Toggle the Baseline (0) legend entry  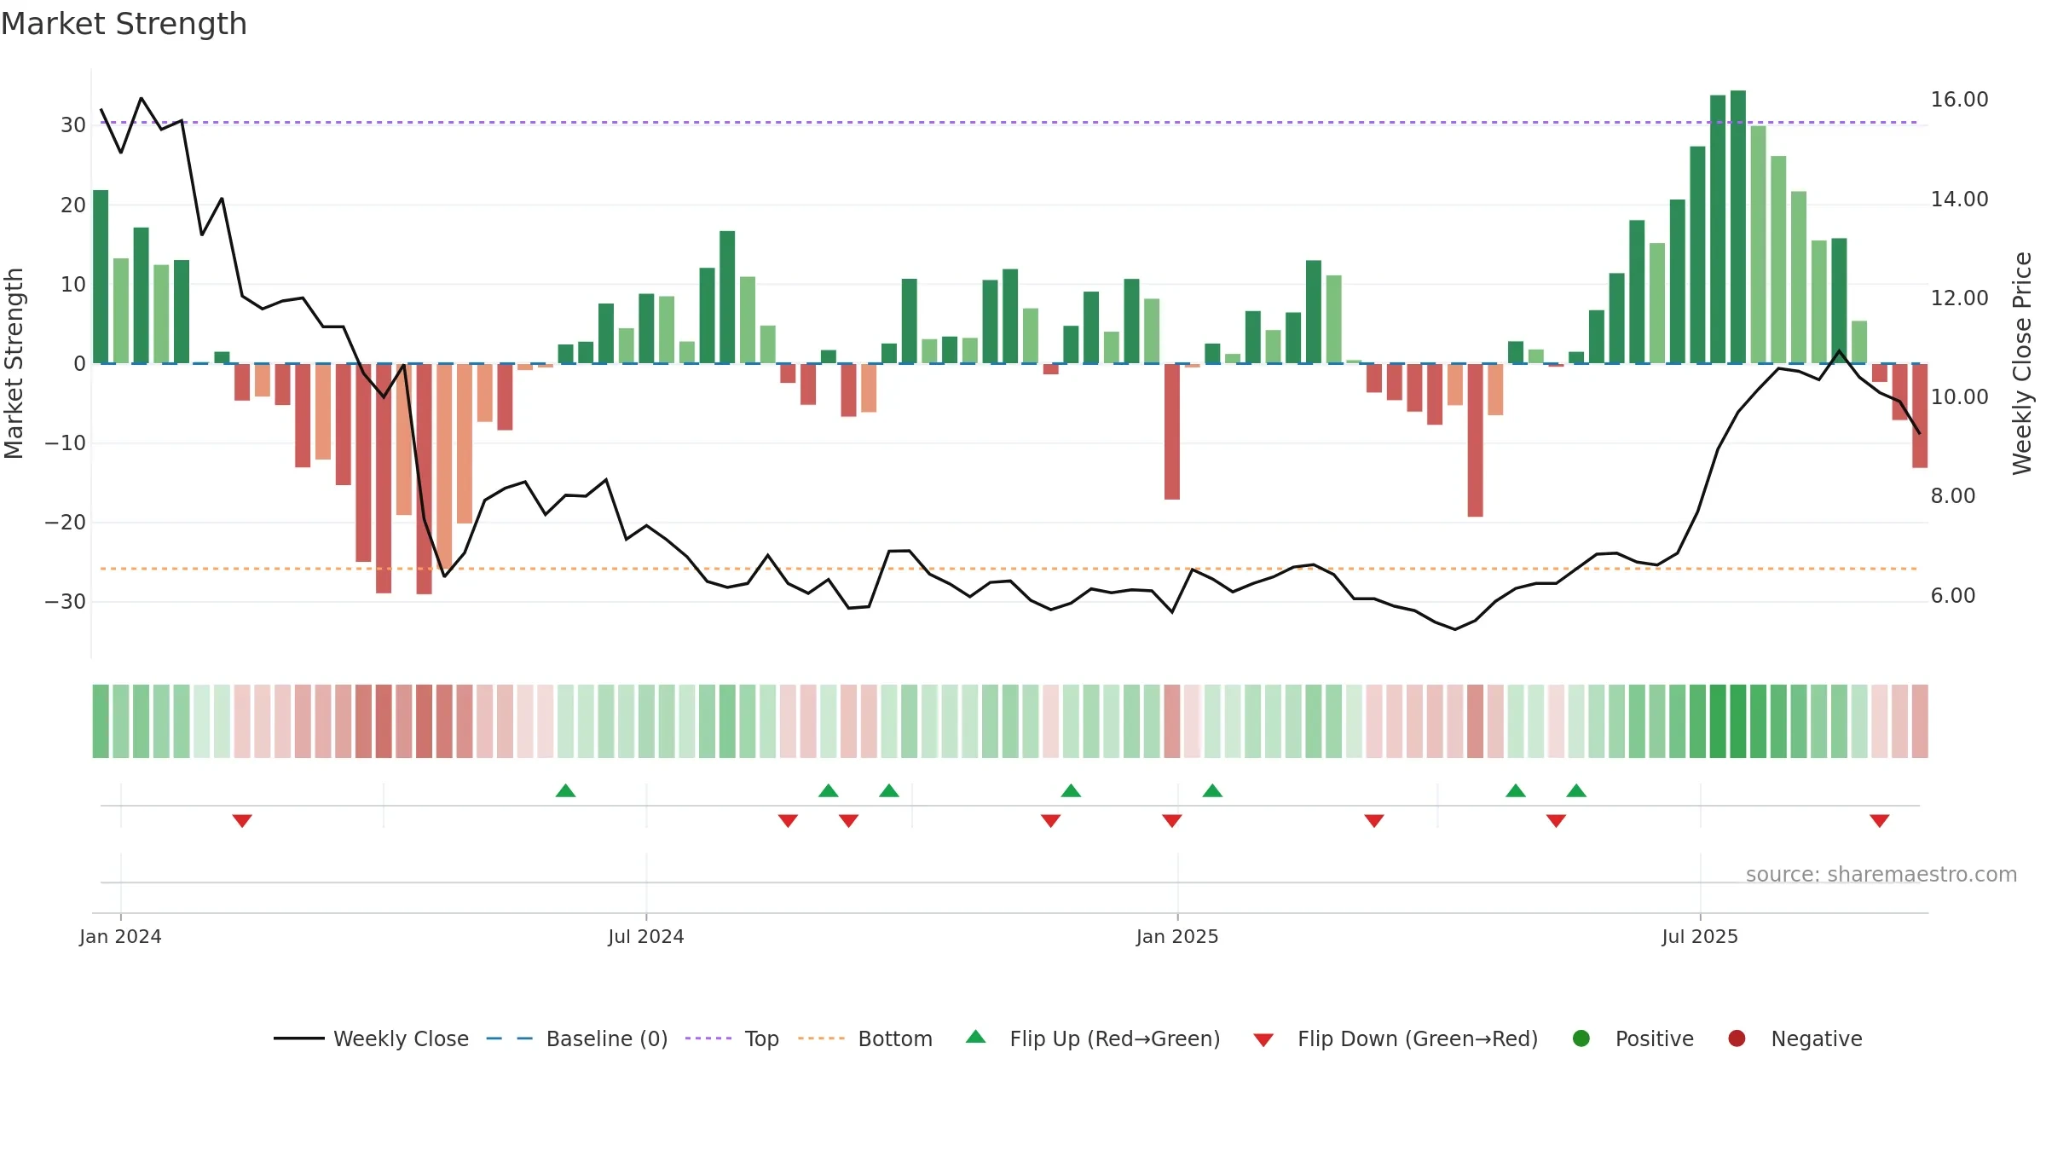click(x=577, y=1038)
